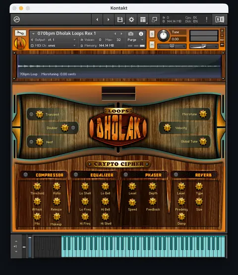Click the phaser Depth knob

[152, 186]
